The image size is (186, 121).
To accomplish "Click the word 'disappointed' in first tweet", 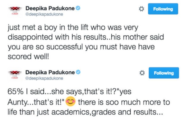I will (30, 37).
